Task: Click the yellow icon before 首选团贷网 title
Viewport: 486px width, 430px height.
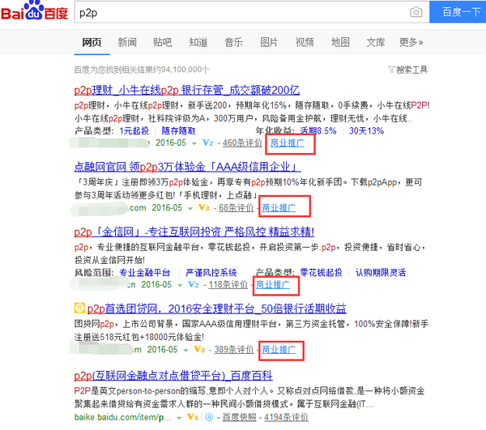Action: coord(79,308)
